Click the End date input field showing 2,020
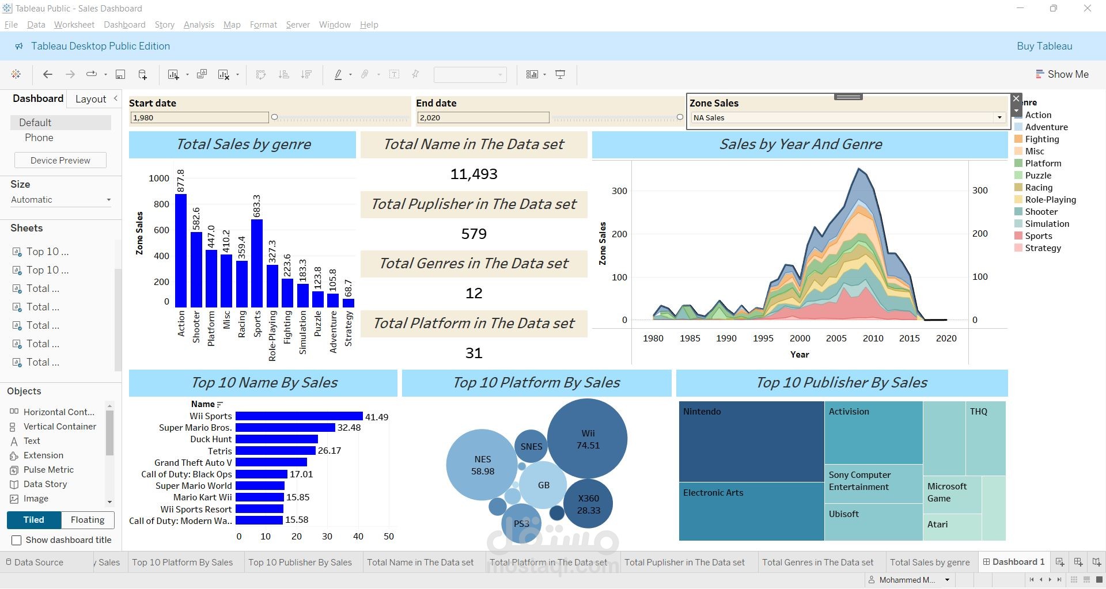This screenshot has width=1106, height=589. click(x=483, y=117)
